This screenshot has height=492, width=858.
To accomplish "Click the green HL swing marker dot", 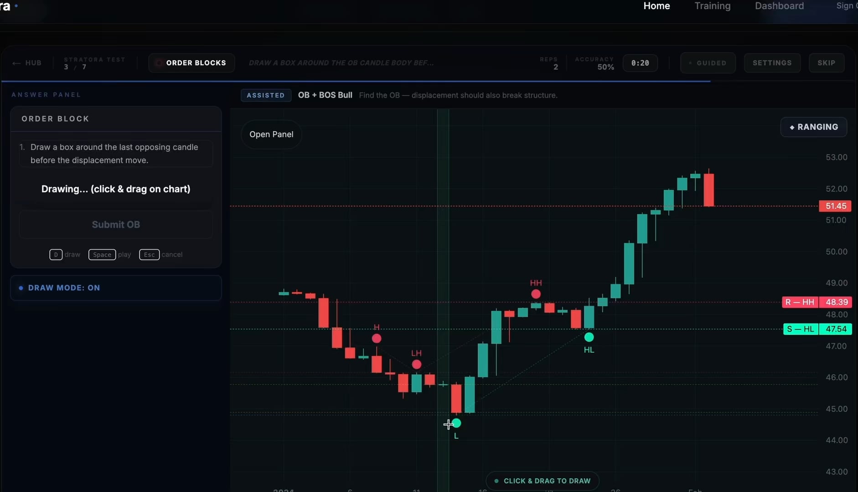I will [x=589, y=337].
